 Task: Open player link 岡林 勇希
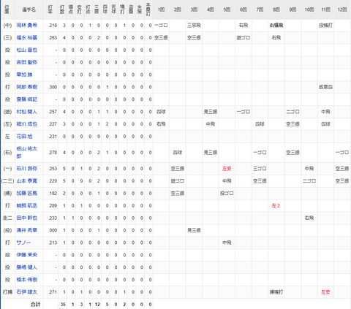(x=27, y=26)
